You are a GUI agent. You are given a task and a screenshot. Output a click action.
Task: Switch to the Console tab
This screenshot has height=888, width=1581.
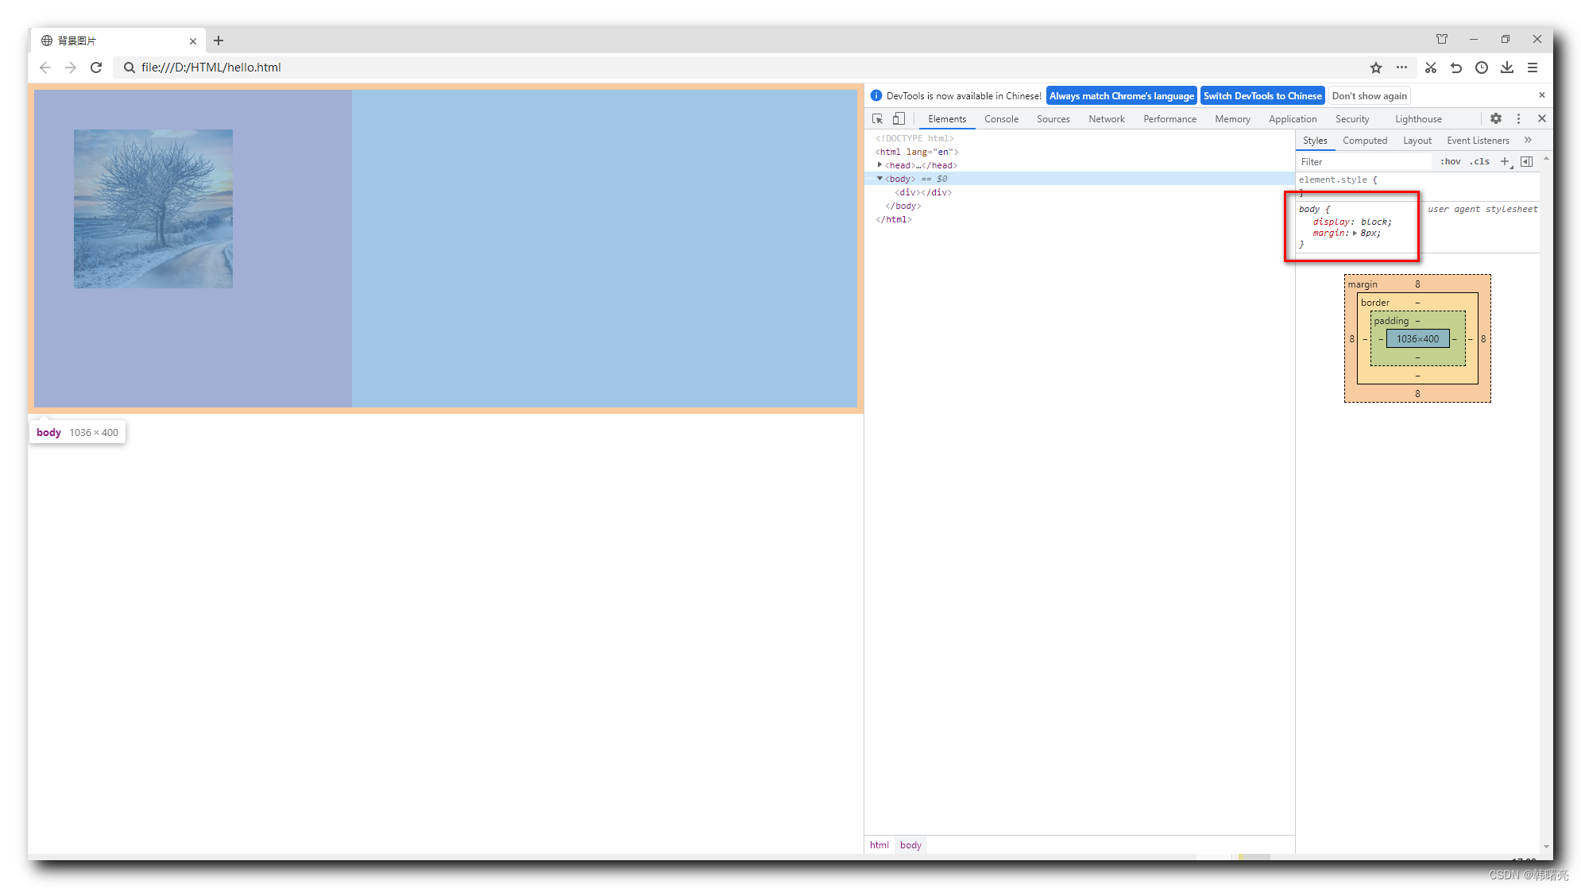point(1001,119)
